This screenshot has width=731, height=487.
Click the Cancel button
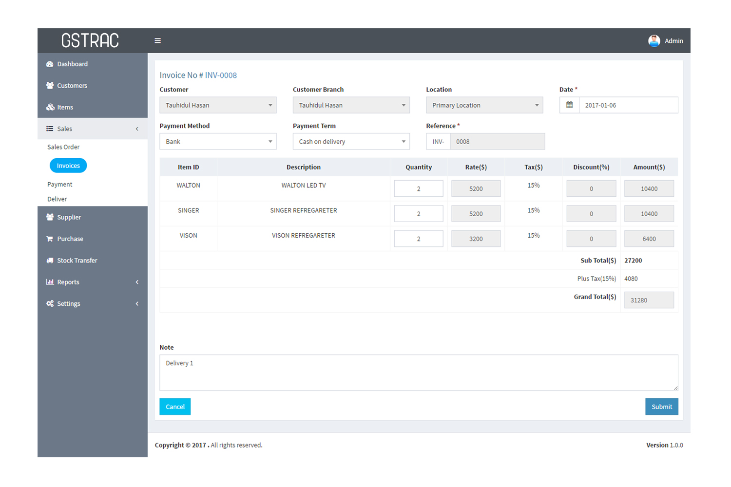pos(175,407)
